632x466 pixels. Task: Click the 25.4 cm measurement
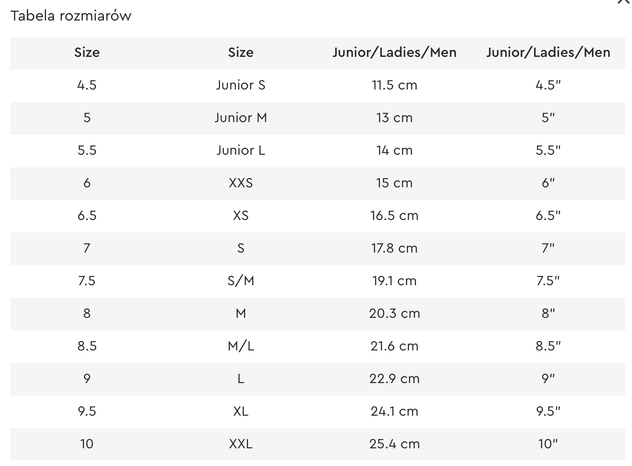(x=394, y=444)
